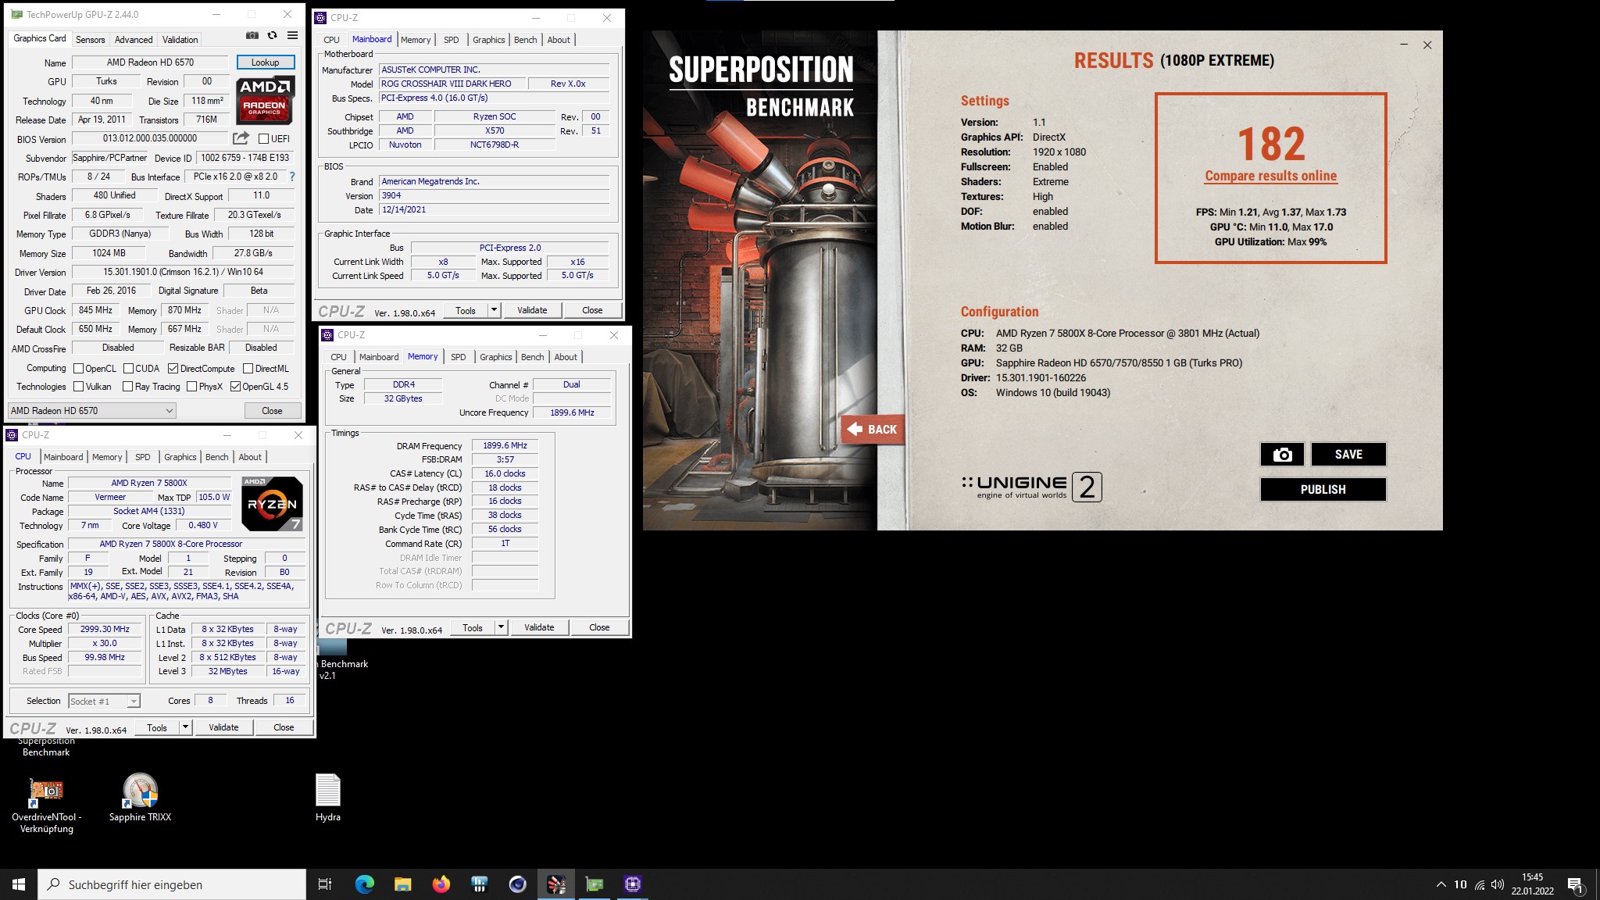This screenshot has width=1600, height=900.
Task: Open GPU selection dropdown AMD Radeon HD 6570
Action: [x=91, y=411]
